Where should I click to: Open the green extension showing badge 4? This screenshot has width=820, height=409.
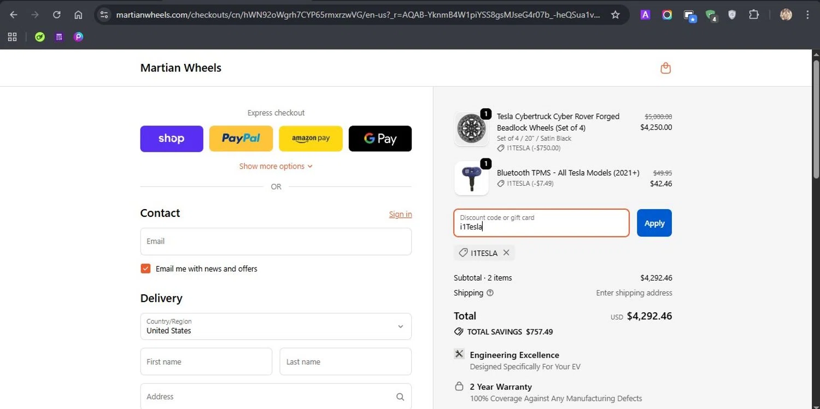711,15
